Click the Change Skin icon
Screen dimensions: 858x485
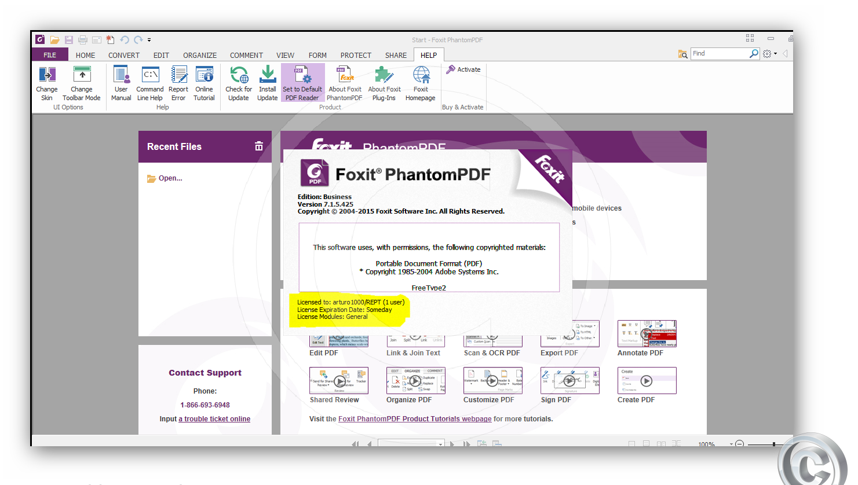point(47,75)
